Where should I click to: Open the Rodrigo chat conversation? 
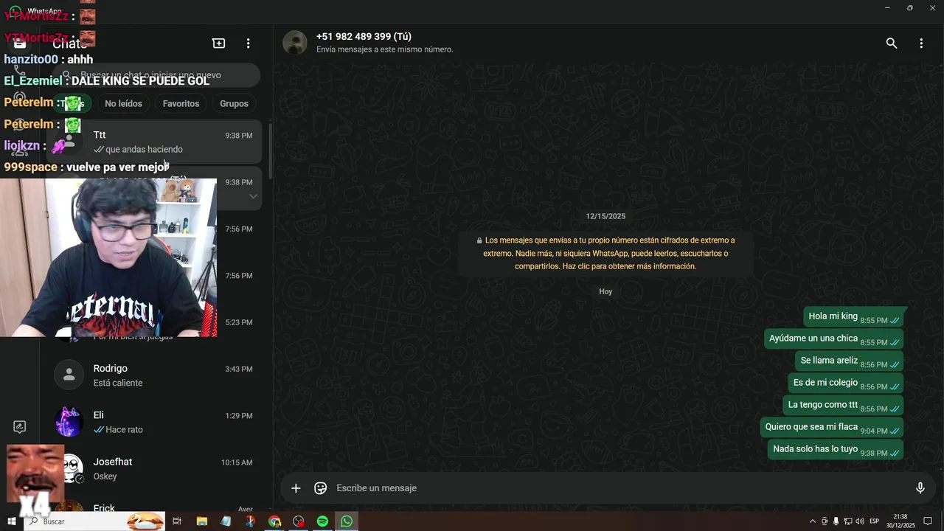click(154, 375)
